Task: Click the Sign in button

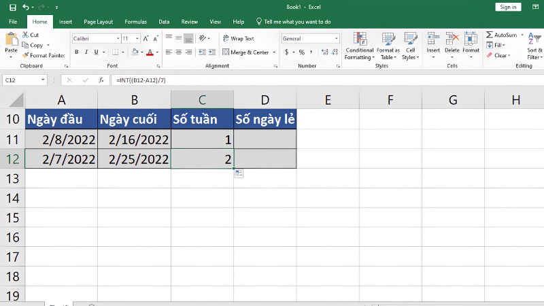Action: (x=508, y=7)
